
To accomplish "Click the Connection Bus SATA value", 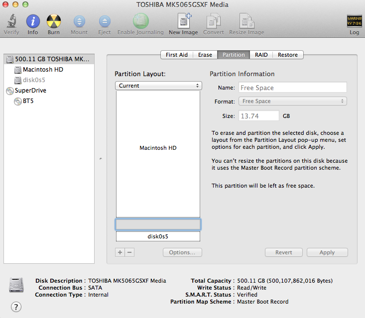I will 95,288.
